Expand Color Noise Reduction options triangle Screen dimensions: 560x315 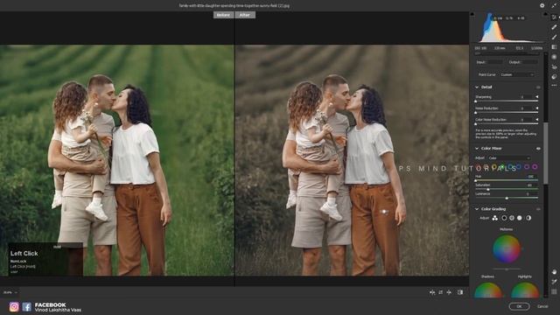[x=536, y=120]
